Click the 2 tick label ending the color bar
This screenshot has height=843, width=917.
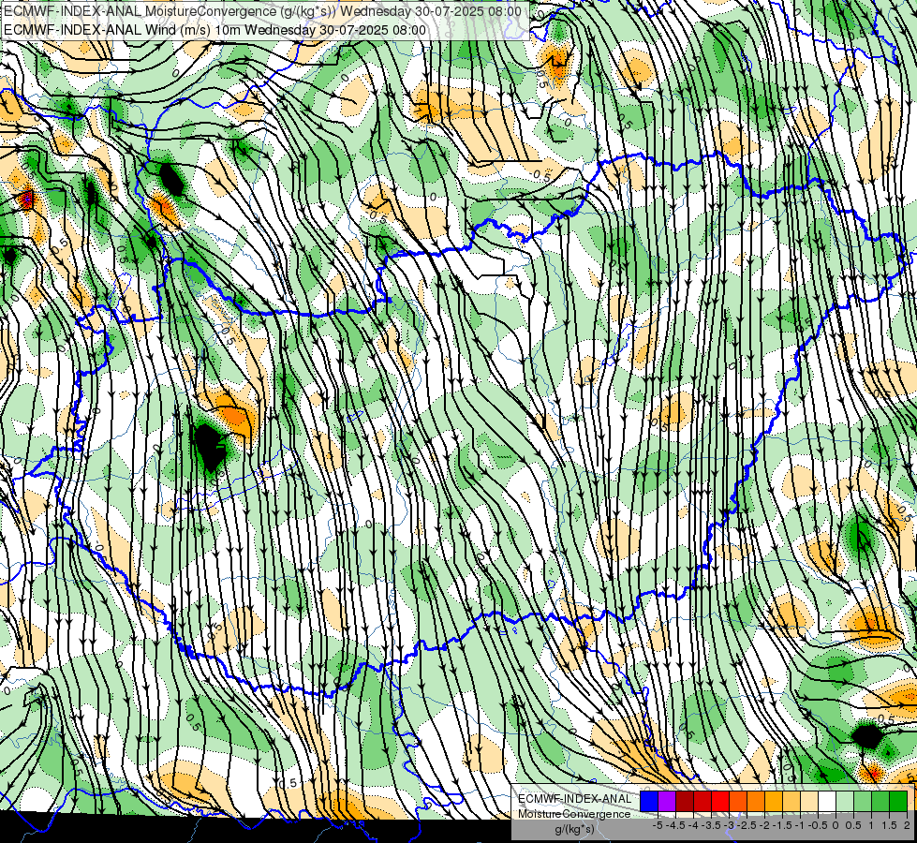click(907, 825)
